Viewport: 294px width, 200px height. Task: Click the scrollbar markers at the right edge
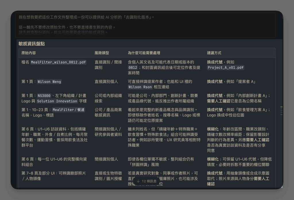[281, 111]
